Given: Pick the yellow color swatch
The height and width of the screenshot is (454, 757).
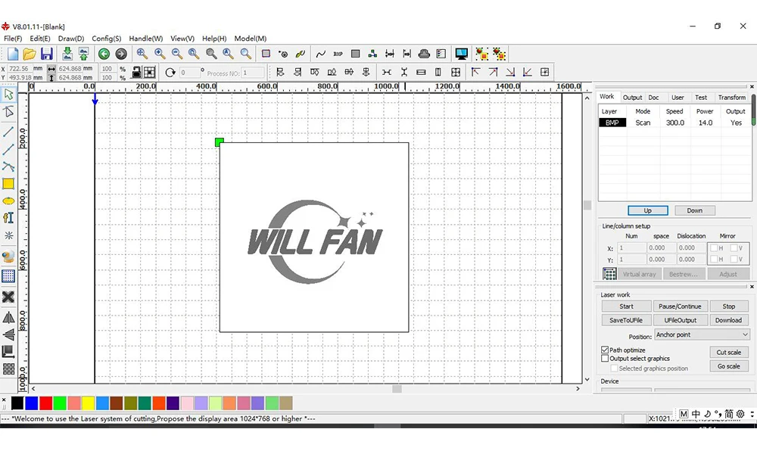Looking at the screenshot, I should point(88,403).
